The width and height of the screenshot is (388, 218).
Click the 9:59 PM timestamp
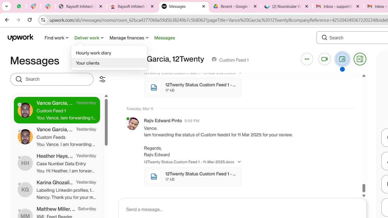[192, 121]
